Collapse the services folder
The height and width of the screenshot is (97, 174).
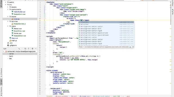(8, 22)
